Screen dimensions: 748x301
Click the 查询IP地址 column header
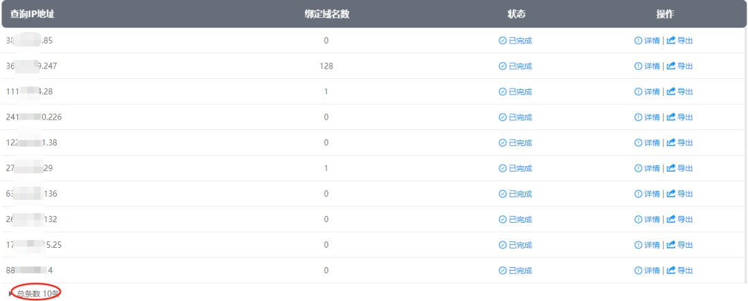[x=33, y=14]
